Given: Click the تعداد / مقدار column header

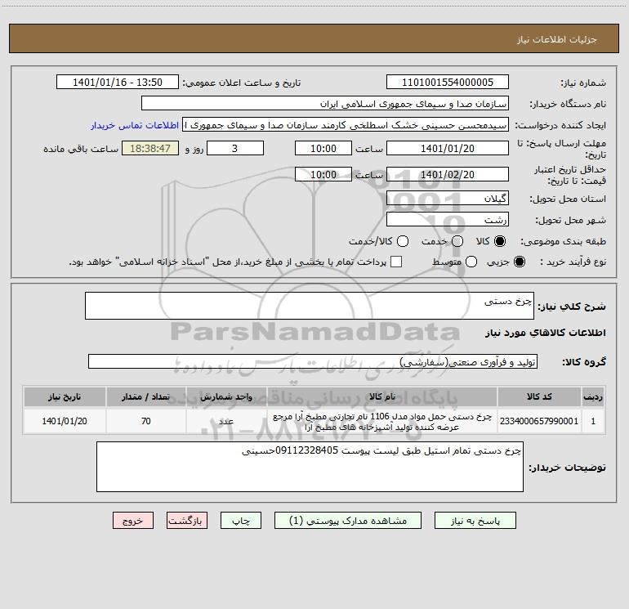Looking at the screenshot, I should coord(146,396).
